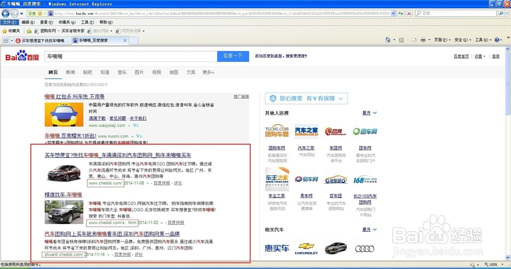Click the Refresh page icon by address bar
511x269 pixels.
[x=401, y=13]
